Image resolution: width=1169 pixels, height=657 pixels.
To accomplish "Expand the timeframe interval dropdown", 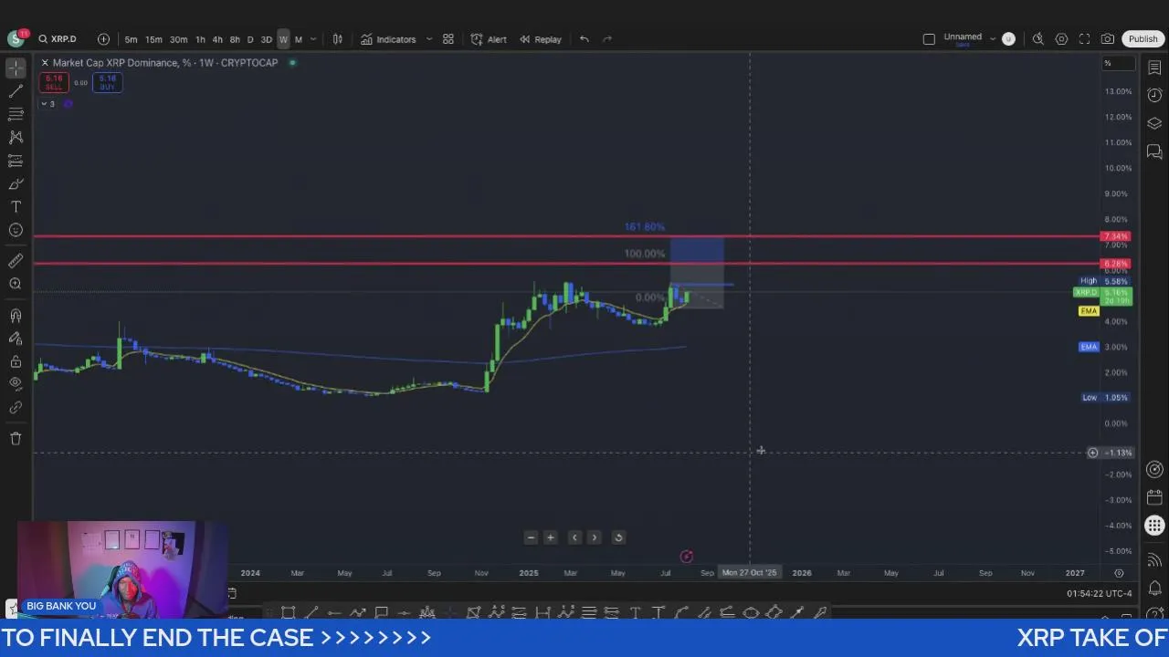I will (313, 39).
